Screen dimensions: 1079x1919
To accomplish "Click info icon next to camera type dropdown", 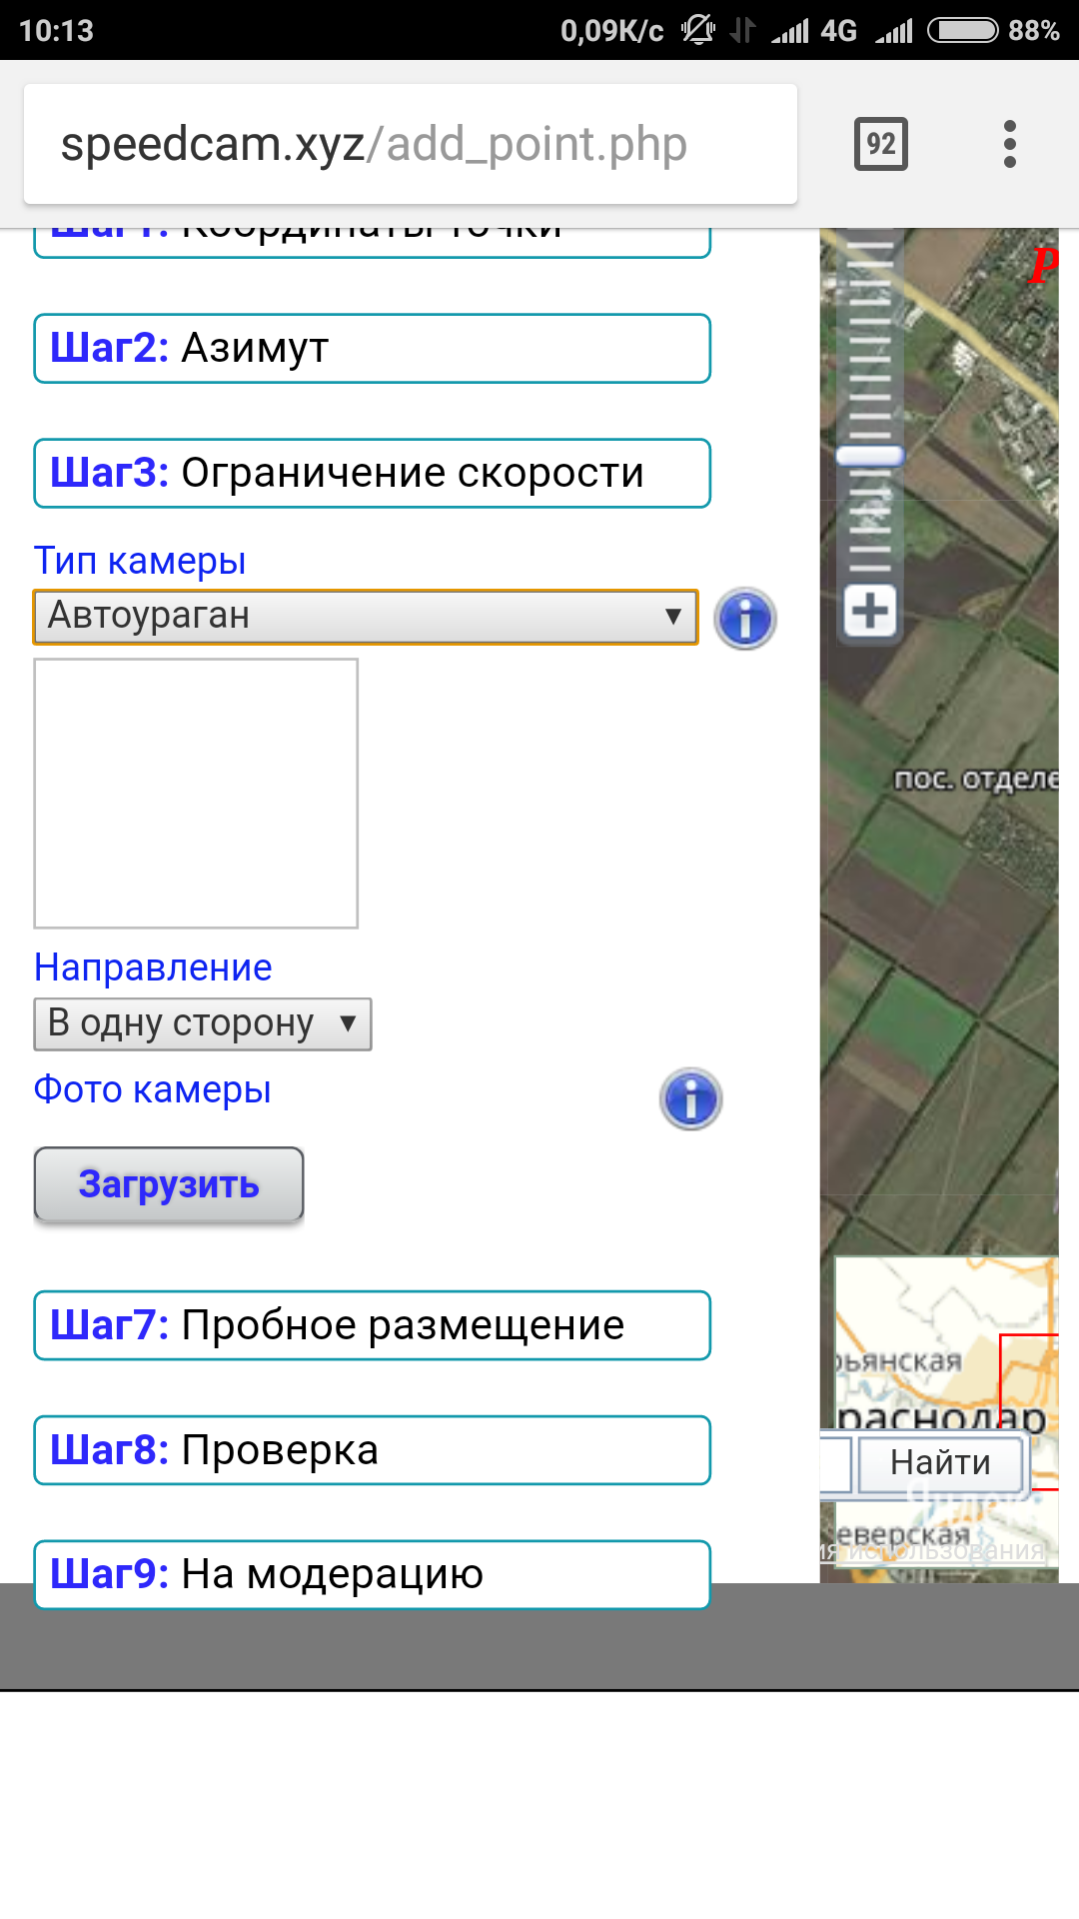I will pyautogui.click(x=744, y=619).
